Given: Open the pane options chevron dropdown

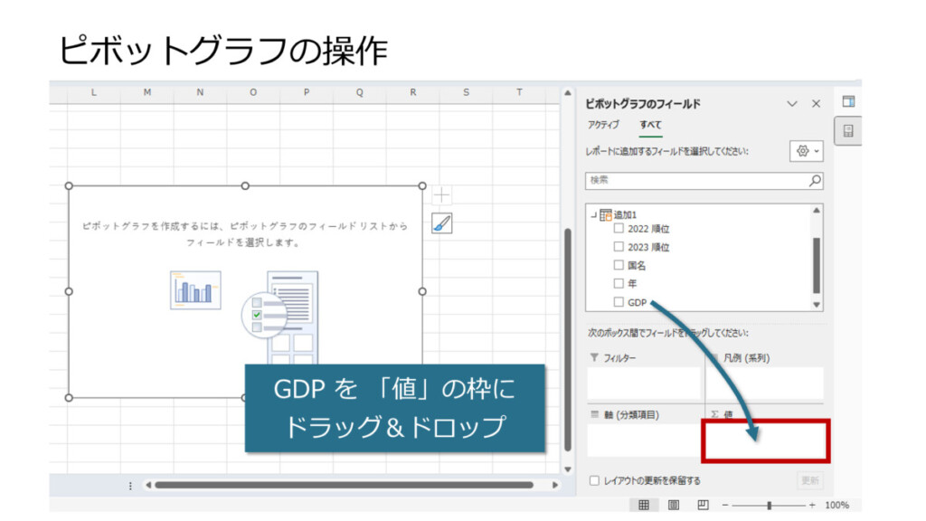Looking at the screenshot, I should [792, 104].
